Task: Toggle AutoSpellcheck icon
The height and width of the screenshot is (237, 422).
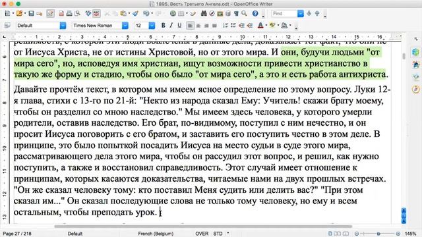Action: [96, 13]
